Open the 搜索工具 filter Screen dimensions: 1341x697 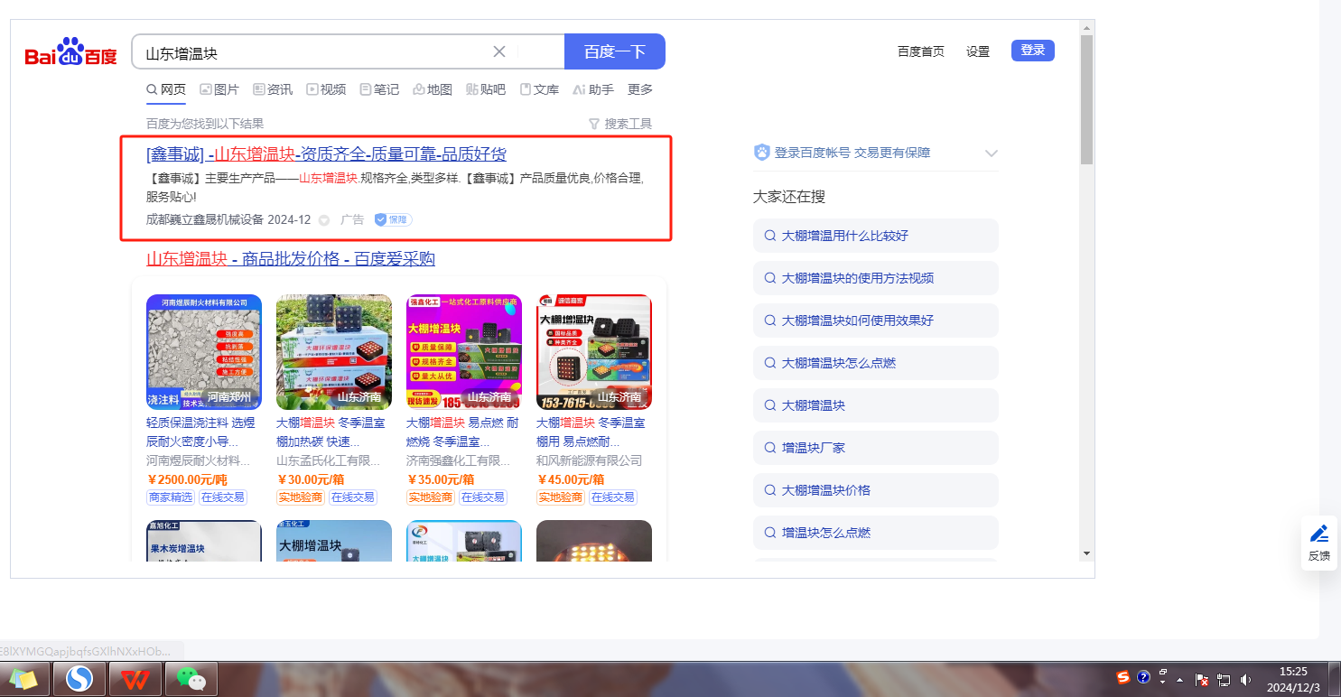tap(619, 124)
